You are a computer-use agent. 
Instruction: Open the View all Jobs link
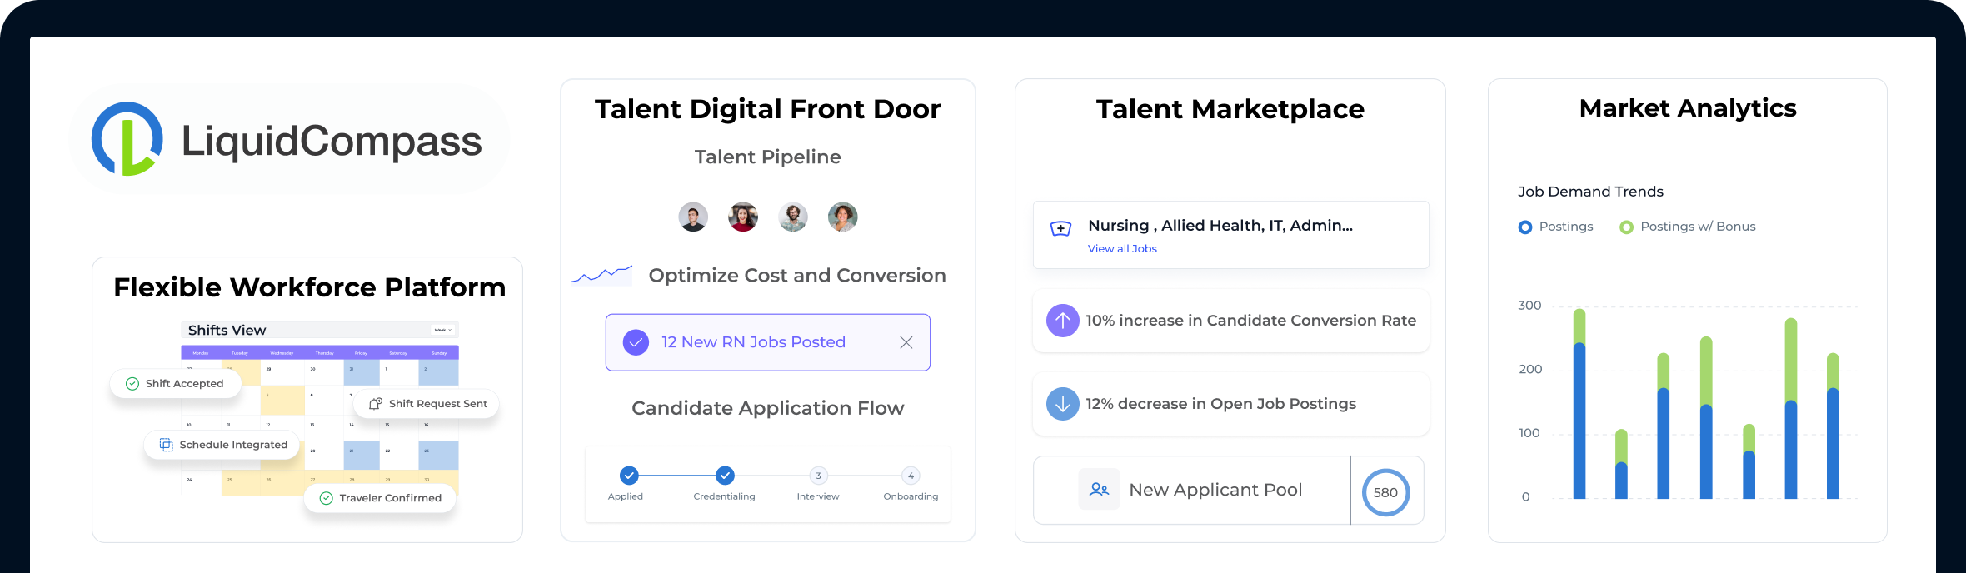1122,248
